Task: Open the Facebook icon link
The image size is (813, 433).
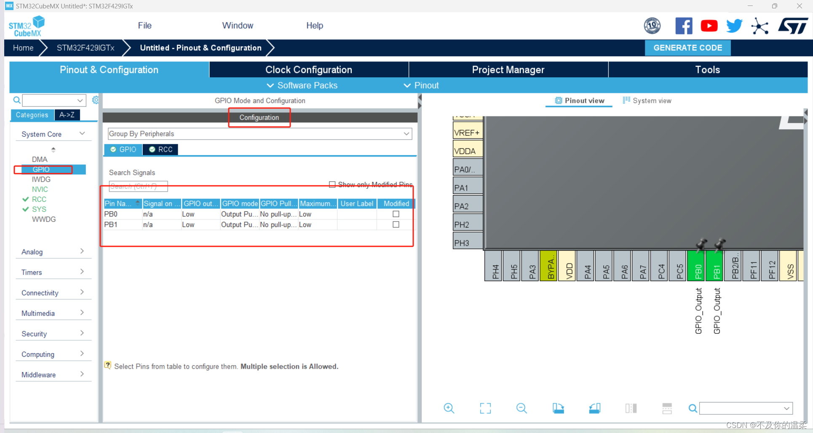Action: [x=684, y=26]
